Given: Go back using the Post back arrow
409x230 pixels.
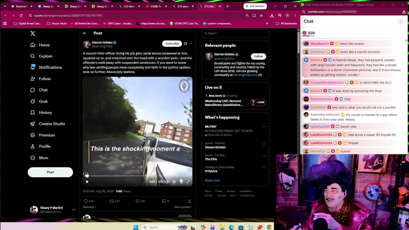Looking at the screenshot, I should 85,33.
